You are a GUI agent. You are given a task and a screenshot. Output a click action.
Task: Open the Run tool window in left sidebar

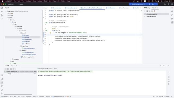2,82
